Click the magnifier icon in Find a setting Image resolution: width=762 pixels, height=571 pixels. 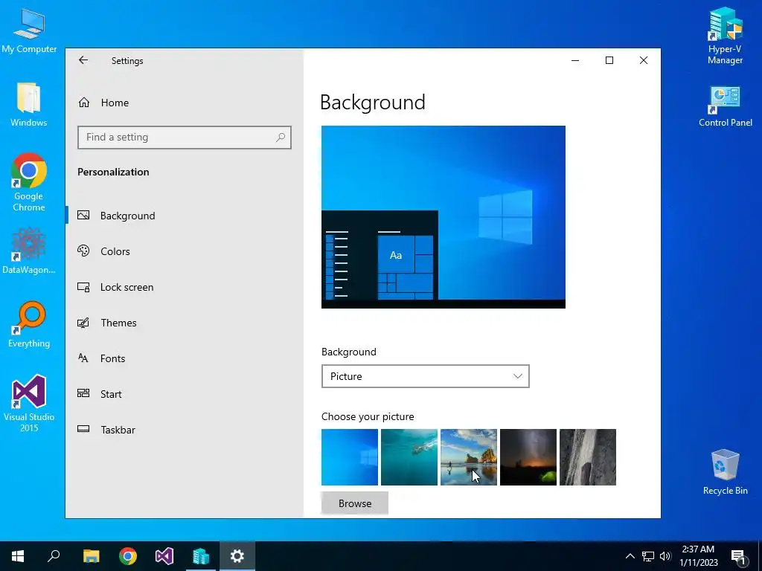click(281, 138)
